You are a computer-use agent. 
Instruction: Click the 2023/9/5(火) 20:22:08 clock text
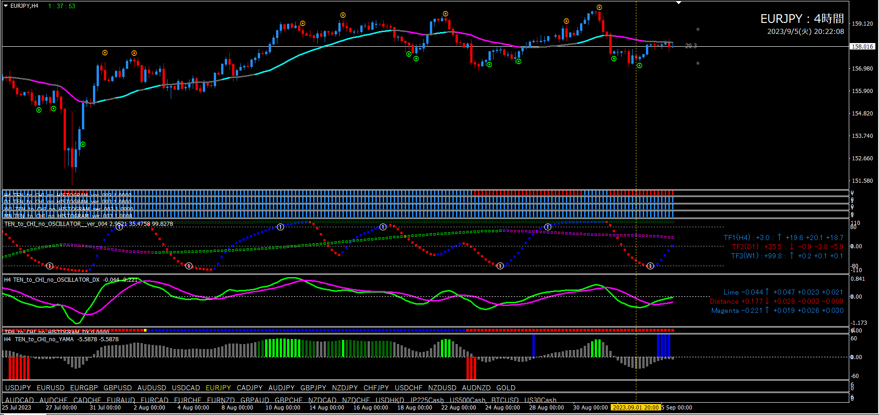click(806, 32)
